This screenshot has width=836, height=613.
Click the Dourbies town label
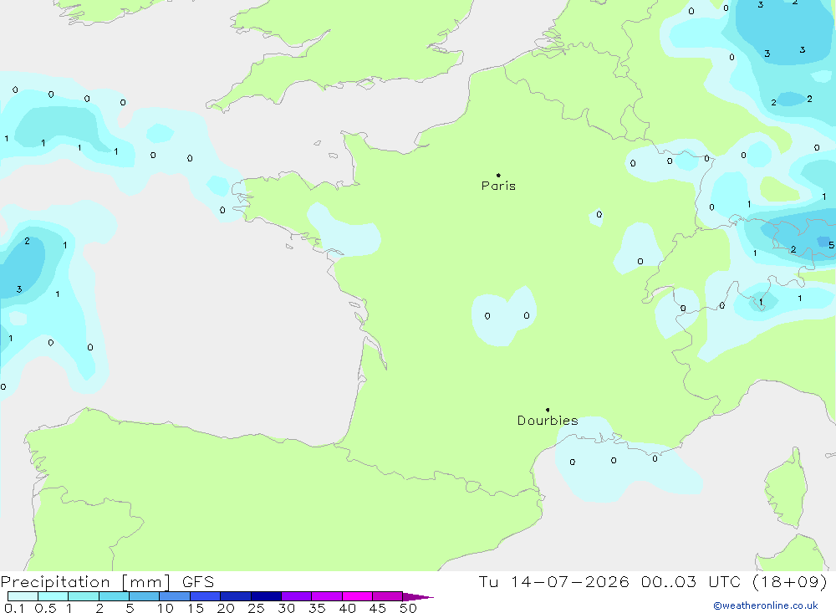(548, 421)
